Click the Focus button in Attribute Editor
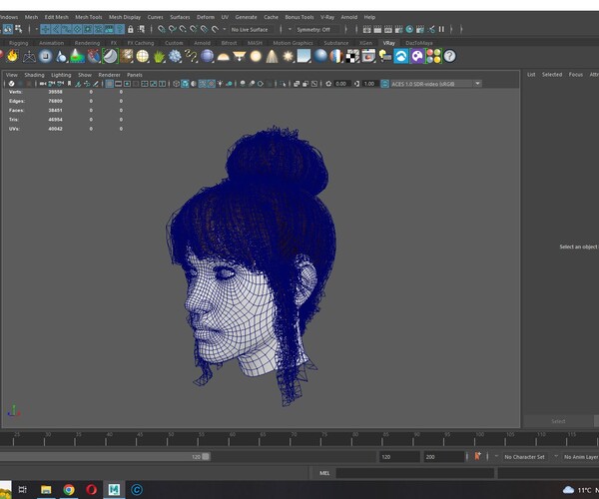This screenshot has width=599, height=499. [576, 75]
